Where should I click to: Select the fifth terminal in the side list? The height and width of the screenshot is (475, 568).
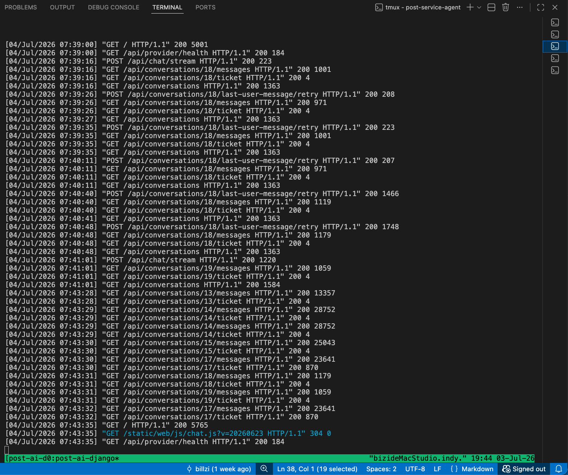tap(555, 70)
